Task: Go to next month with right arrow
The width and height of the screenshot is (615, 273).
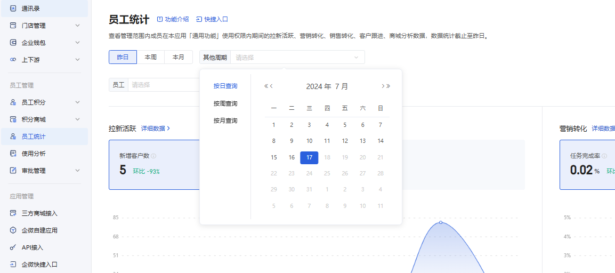Action: tap(383, 86)
